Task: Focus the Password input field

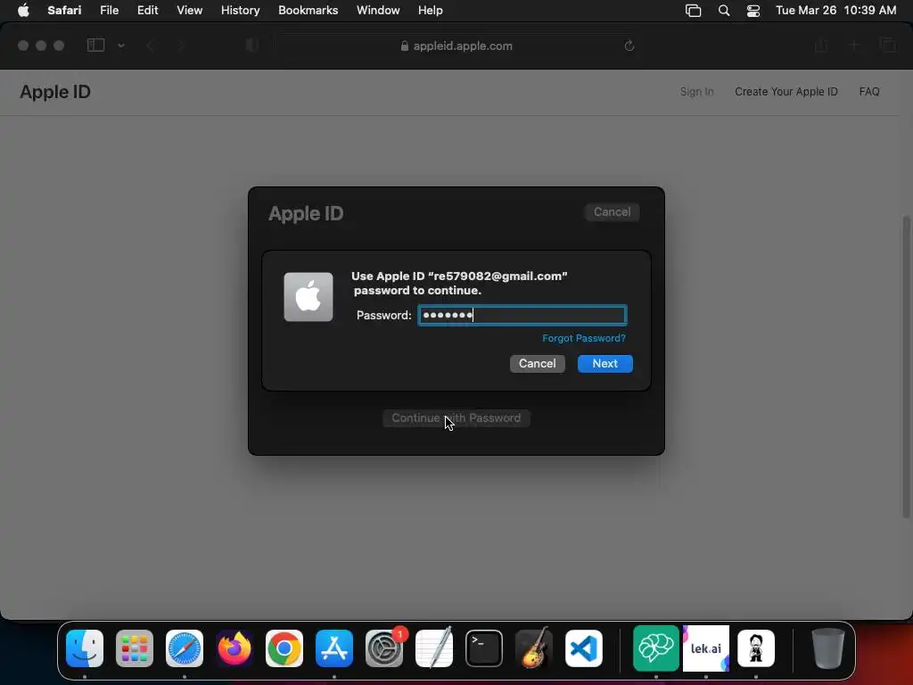Action: point(522,315)
